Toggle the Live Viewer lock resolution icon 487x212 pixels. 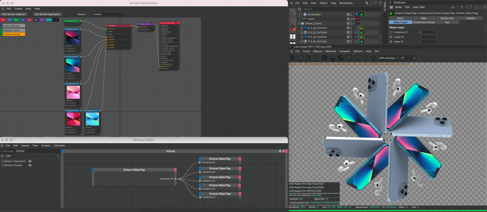point(333,58)
